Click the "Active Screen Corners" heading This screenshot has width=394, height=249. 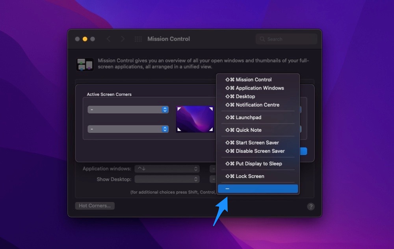click(x=109, y=94)
